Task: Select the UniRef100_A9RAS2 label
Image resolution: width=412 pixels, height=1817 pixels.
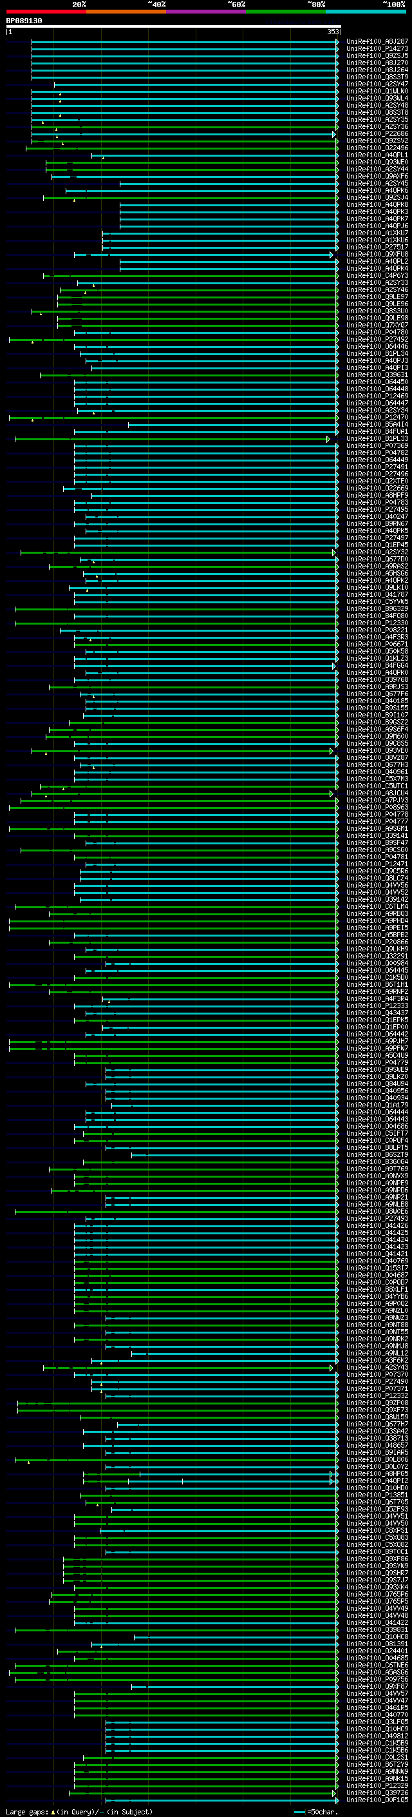Action: 377,567
